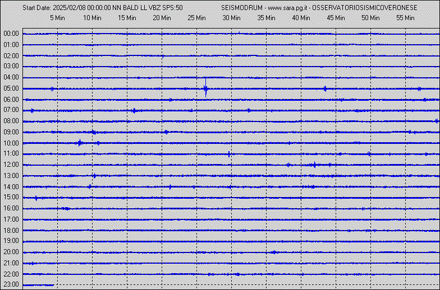Click the 00:00 hour row label
This screenshot has height=290, width=440.
click(11, 34)
